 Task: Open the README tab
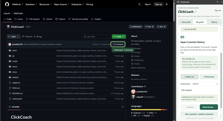[x=14, y=107]
